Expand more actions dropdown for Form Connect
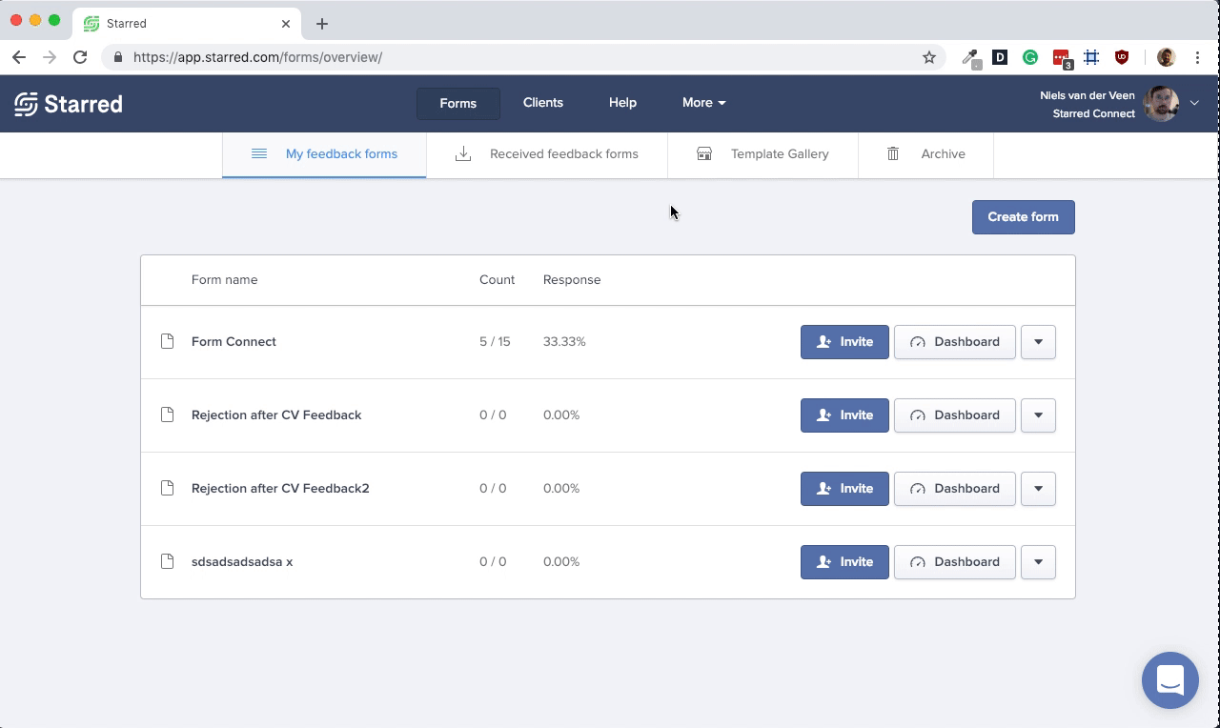This screenshot has width=1220, height=728. pyautogui.click(x=1038, y=342)
